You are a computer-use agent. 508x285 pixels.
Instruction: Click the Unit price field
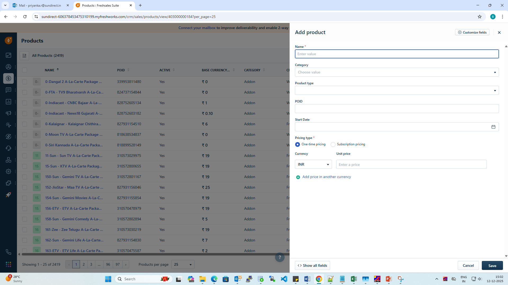pos(411,164)
